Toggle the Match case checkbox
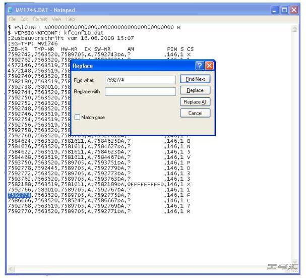Image resolution: width=306 pixels, height=278 pixels. pos(77,117)
